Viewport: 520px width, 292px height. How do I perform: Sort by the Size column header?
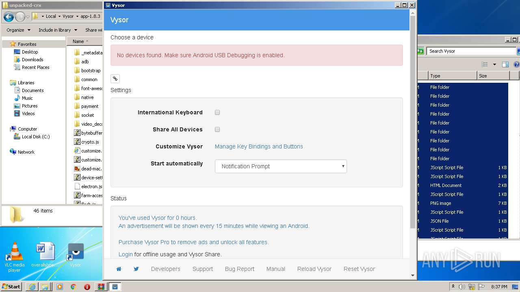click(x=493, y=76)
